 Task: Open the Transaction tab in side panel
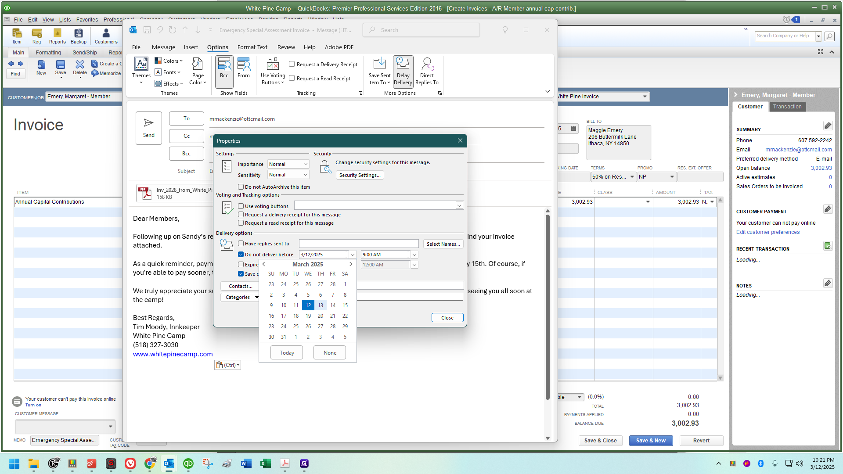point(787,107)
